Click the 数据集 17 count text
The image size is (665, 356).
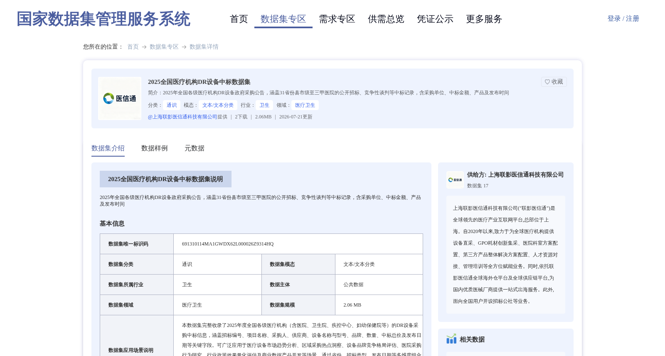pyautogui.click(x=478, y=186)
